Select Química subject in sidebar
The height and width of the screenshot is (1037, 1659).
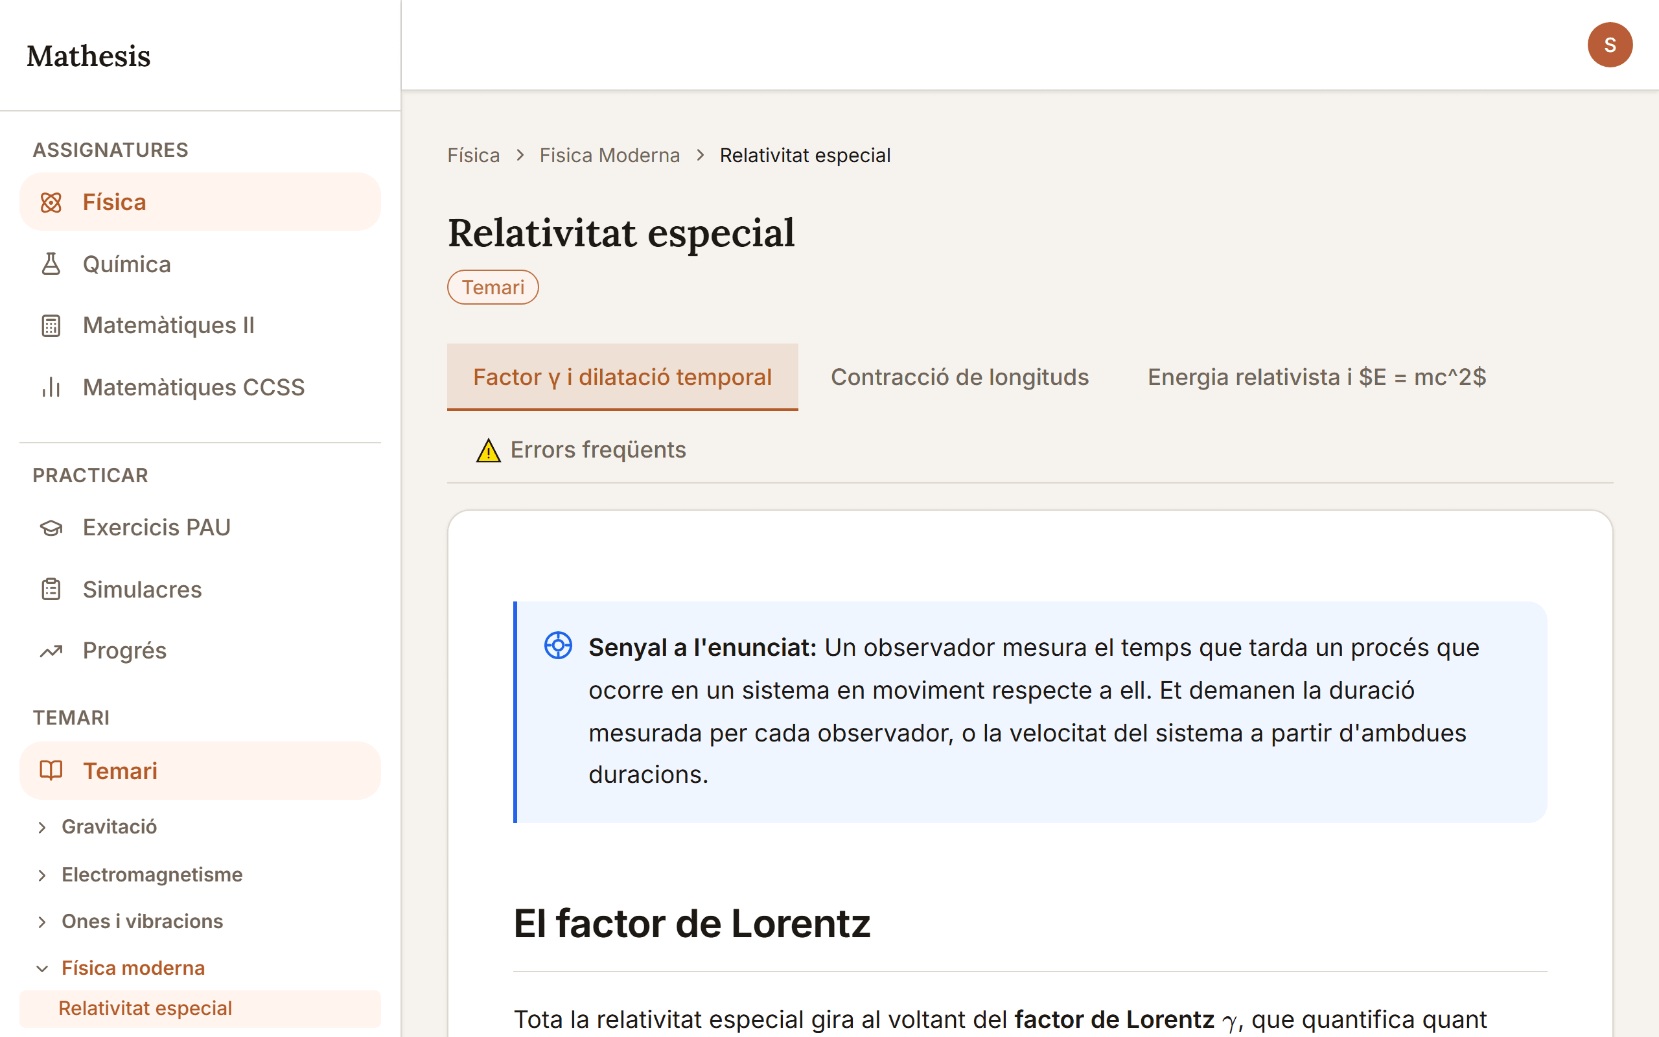coord(200,264)
